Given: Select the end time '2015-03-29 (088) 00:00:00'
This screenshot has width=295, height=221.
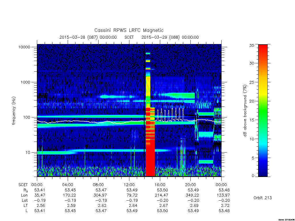Looking at the screenshot, I should click(170, 37).
